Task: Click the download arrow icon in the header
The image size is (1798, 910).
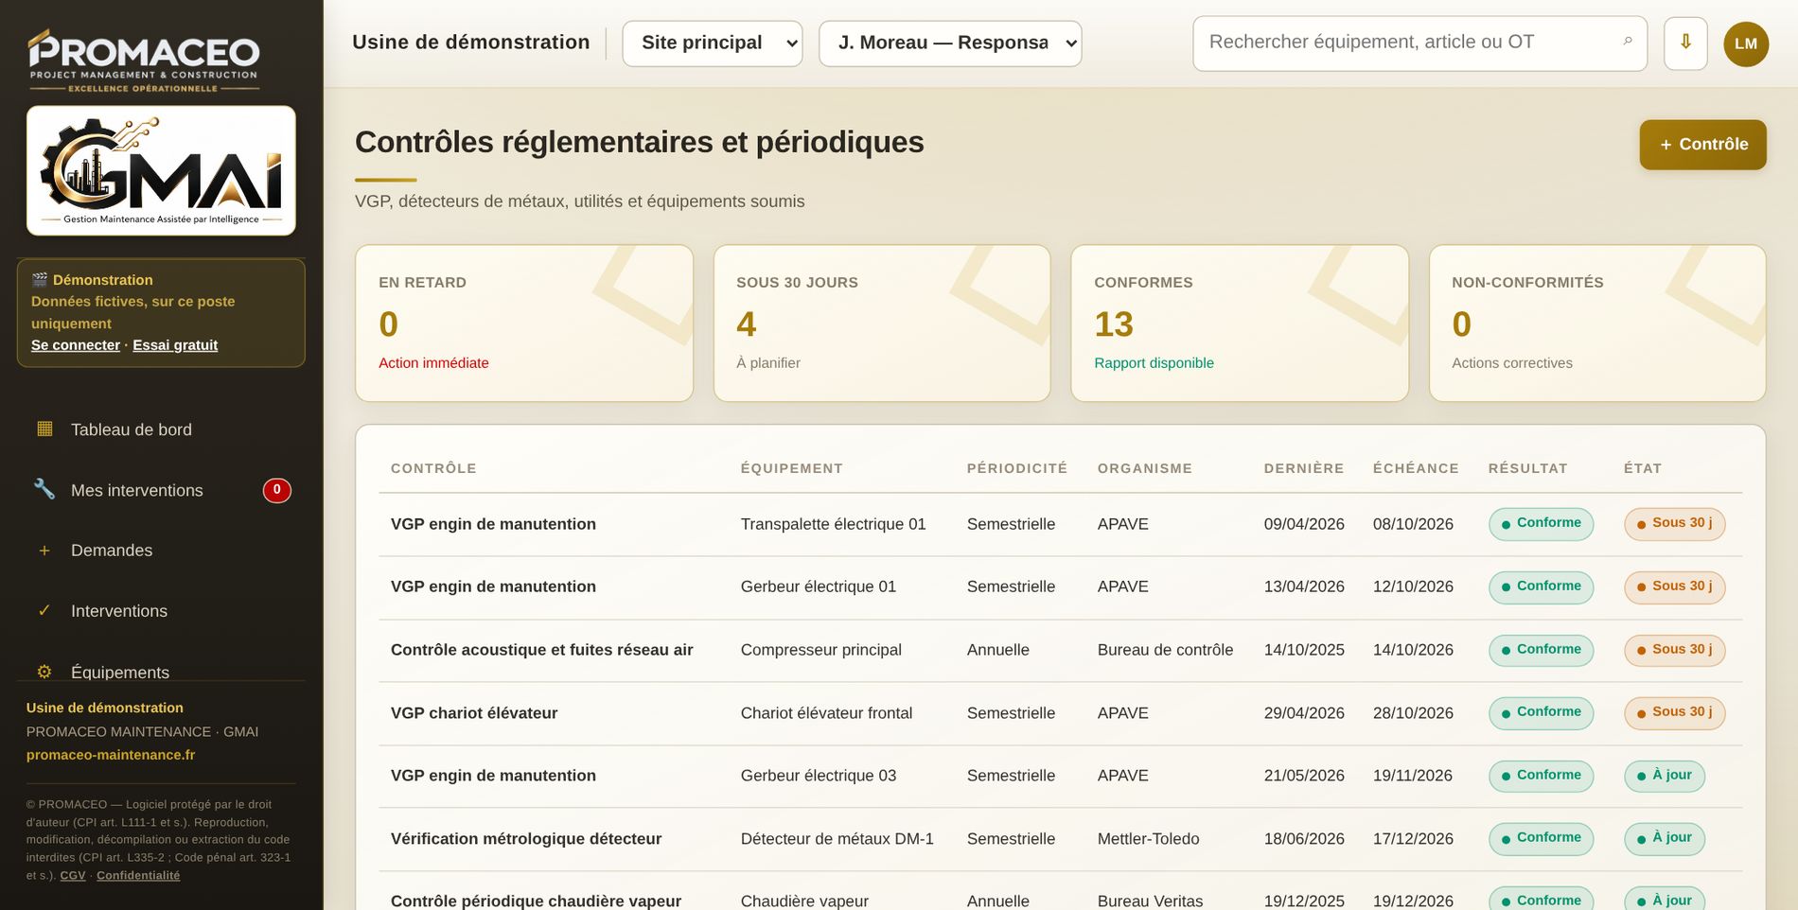Action: 1685,43
